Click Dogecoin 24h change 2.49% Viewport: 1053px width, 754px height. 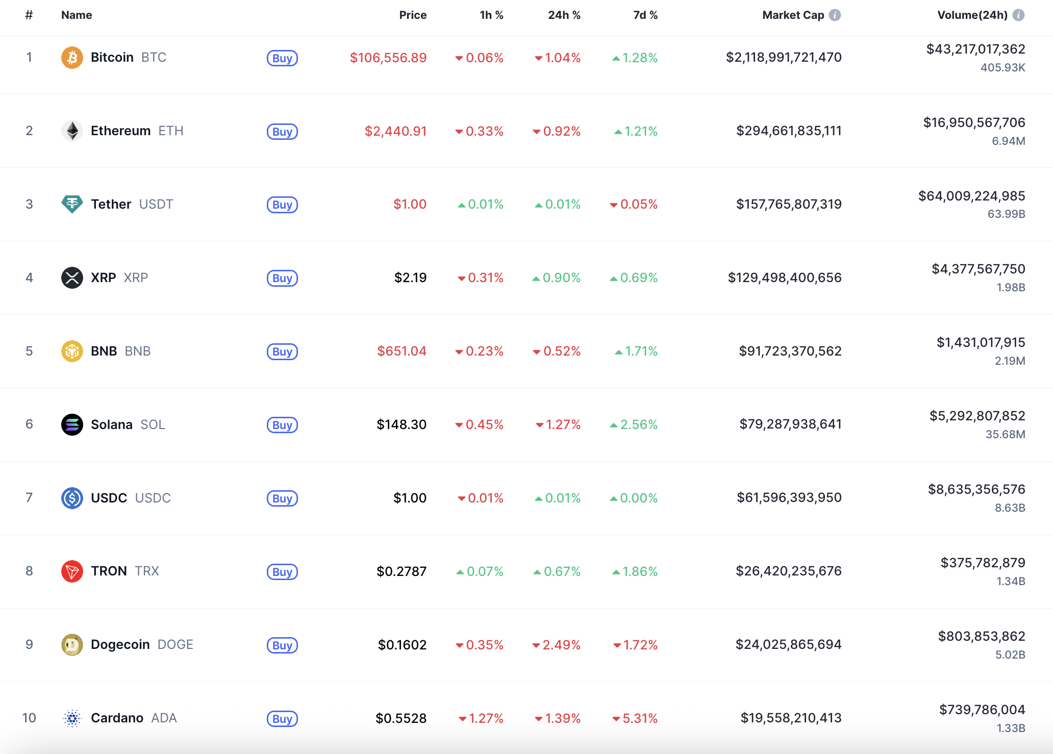(557, 645)
